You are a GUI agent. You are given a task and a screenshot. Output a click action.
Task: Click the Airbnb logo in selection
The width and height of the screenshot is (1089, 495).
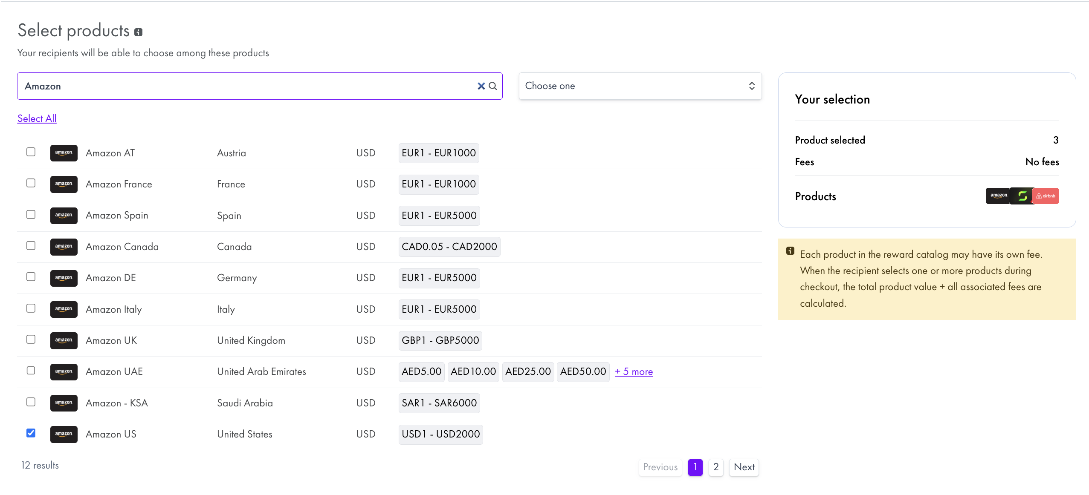(x=1046, y=196)
